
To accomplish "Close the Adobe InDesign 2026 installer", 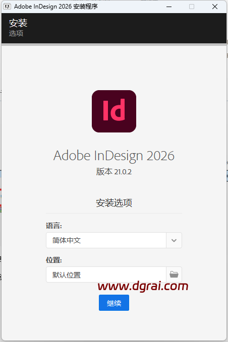I will [x=215, y=7].
